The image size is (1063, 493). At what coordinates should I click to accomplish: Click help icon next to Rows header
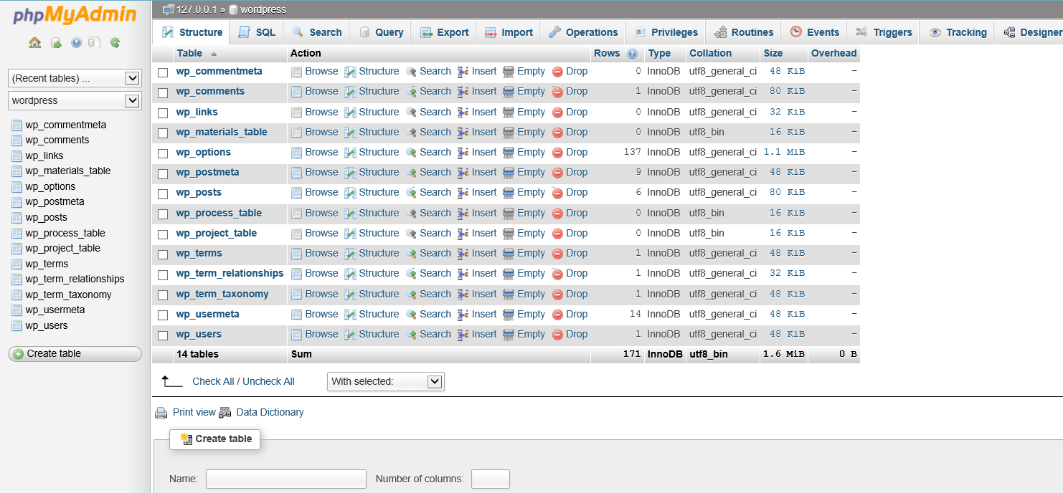tap(632, 54)
